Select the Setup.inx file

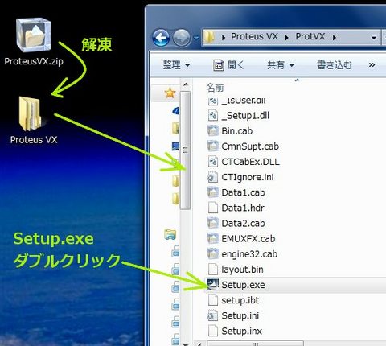pyautogui.click(x=241, y=331)
